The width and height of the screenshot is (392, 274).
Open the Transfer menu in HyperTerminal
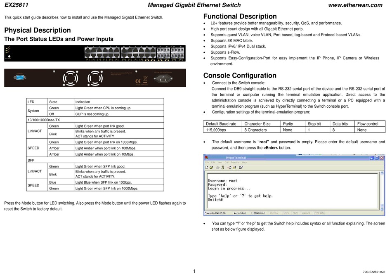235,163
